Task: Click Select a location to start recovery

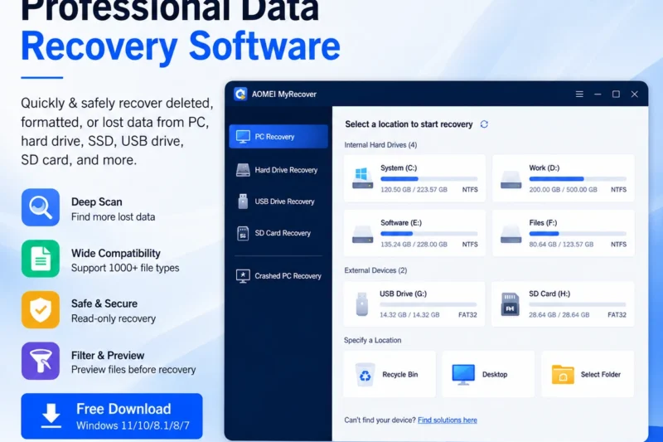Action: tap(409, 124)
